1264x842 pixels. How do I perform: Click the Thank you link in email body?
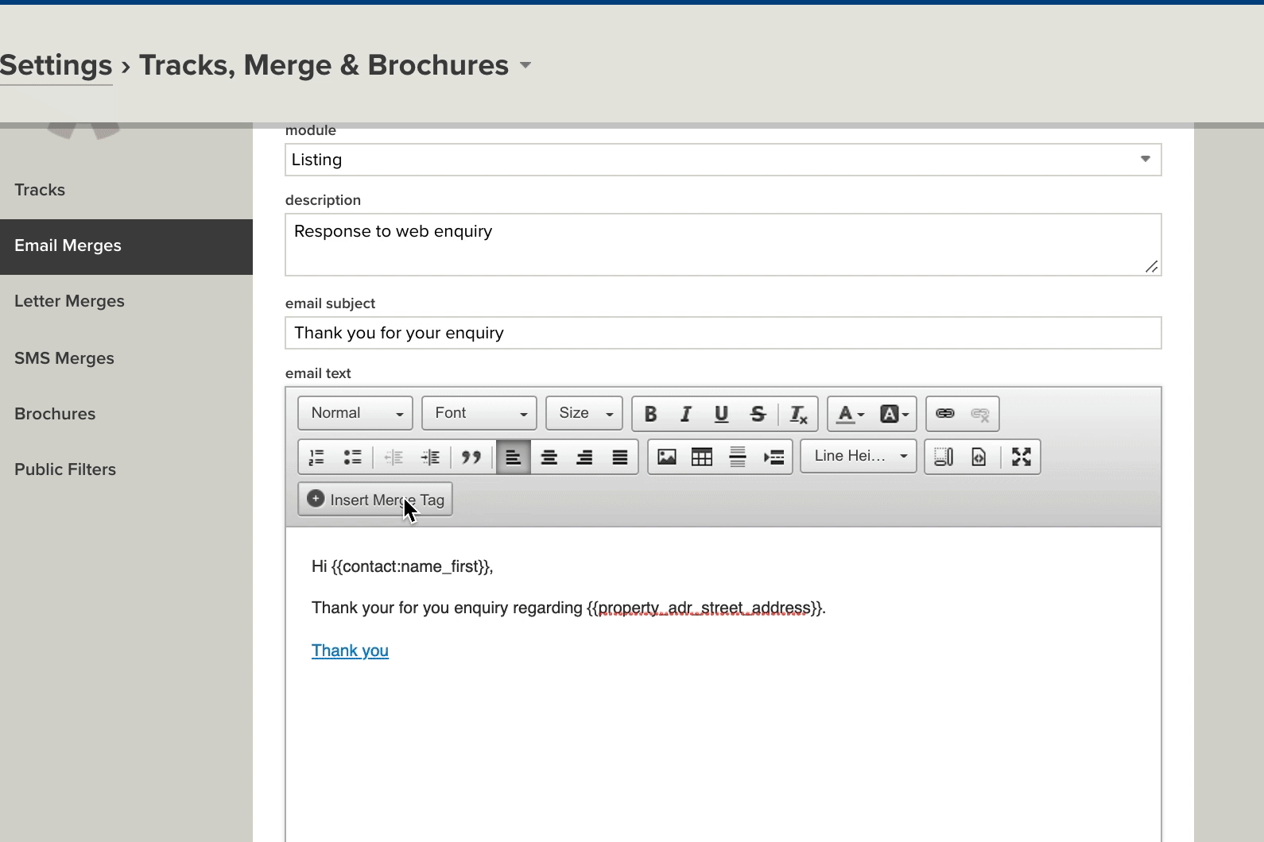(x=350, y=651)
